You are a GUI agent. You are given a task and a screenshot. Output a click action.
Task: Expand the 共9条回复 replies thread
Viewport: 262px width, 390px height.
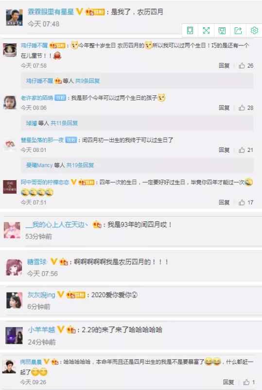[87, 81]
